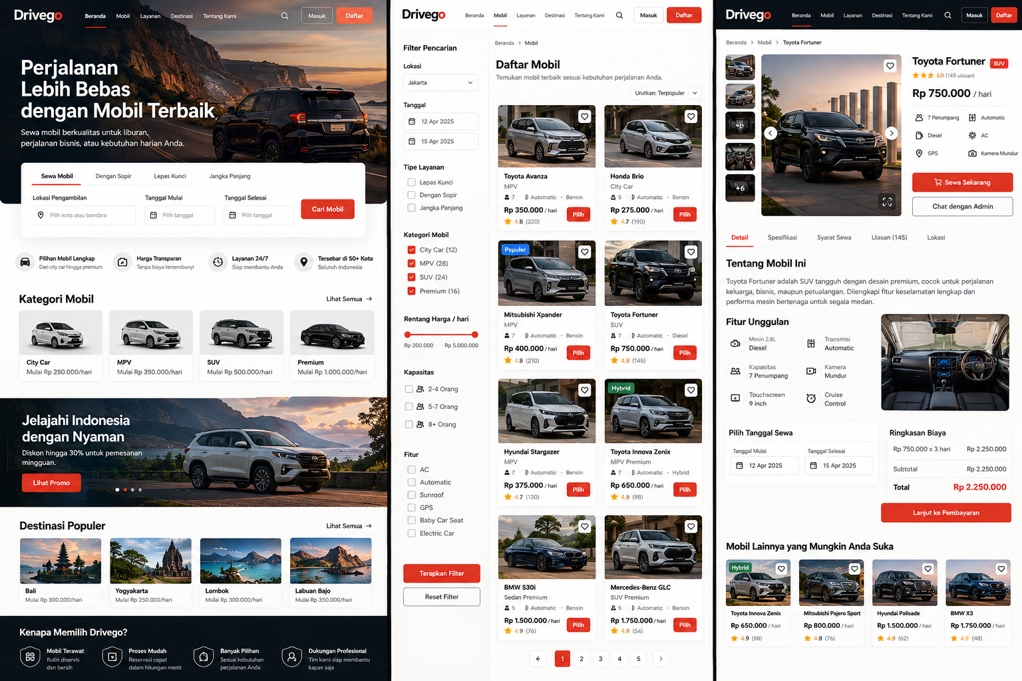Image resolution: width=1022 pixels, height=681 pixels.
Task: Check the 5-7 Orang capacity option
Action: tap(409, 406)
